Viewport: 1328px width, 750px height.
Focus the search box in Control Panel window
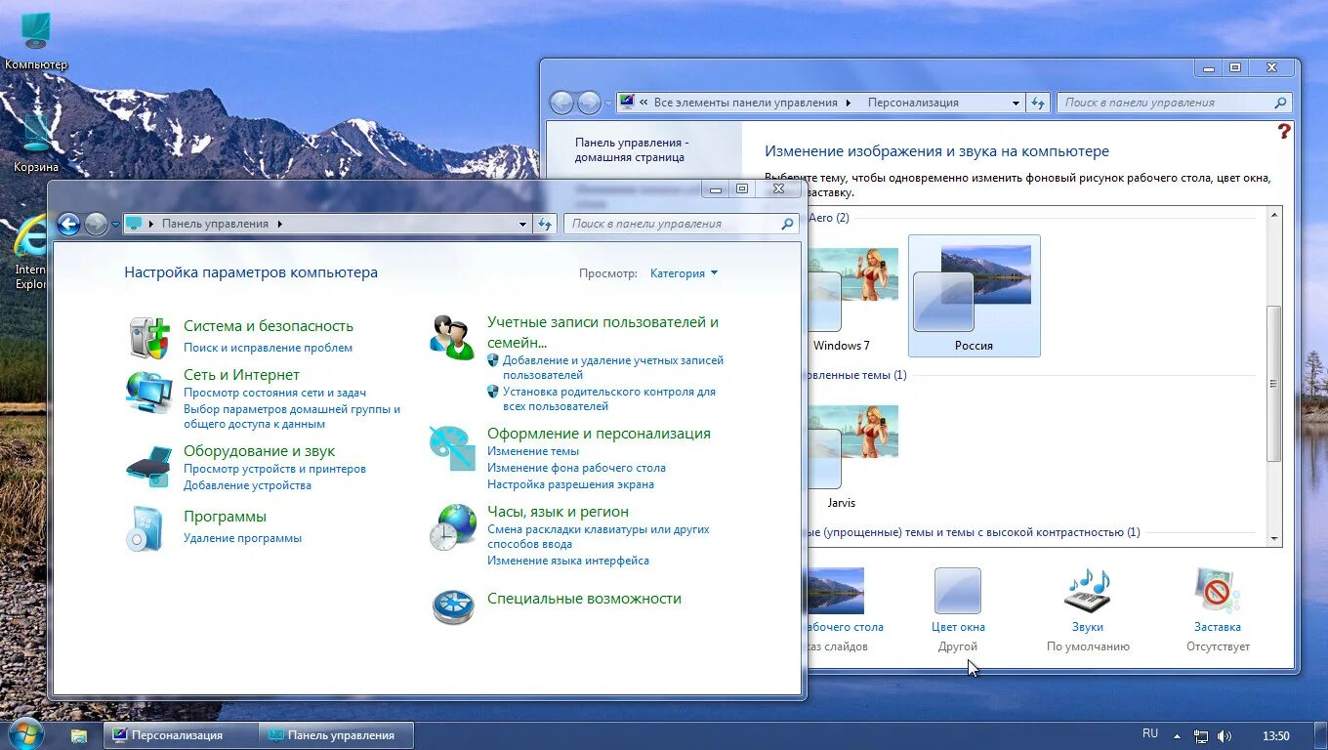pyautogui.click(x=682, y=224)
